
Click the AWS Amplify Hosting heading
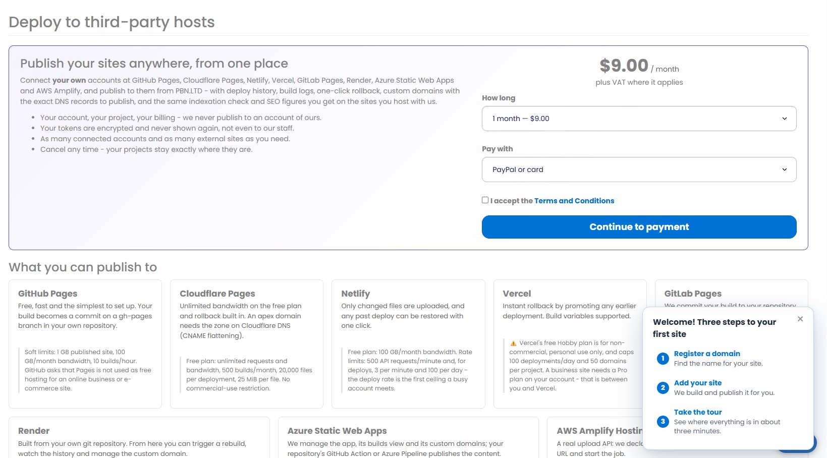599,431
